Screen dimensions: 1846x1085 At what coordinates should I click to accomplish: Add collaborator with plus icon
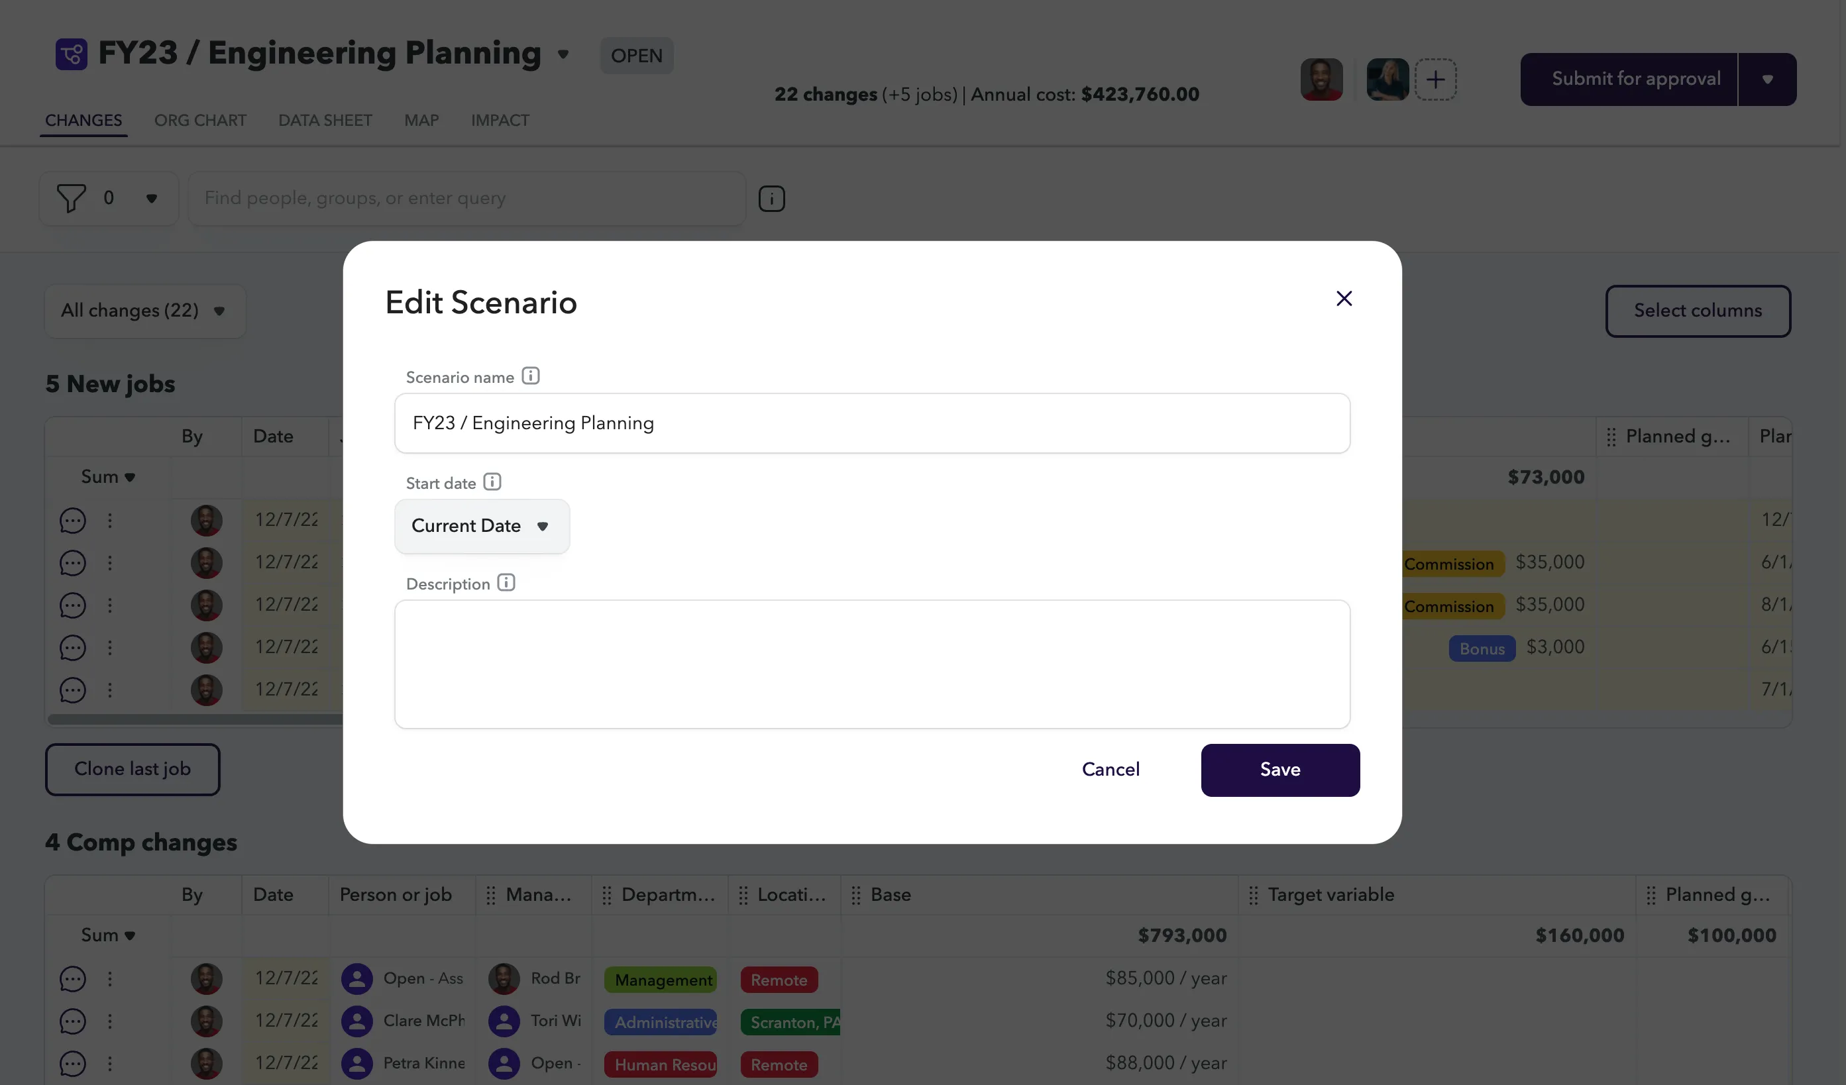(1435, 79)
